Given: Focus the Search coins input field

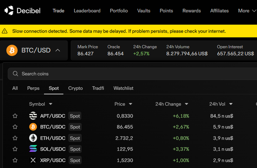Looking at the screenshot, I should 132,74.
